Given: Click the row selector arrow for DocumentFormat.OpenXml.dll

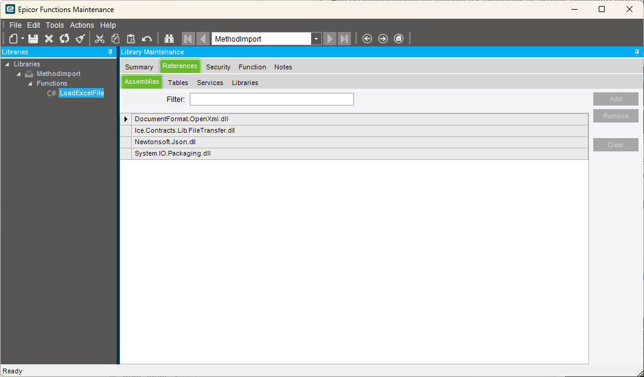Looking at the screenshot, I should pyautogui.click(x=126, y=119).
